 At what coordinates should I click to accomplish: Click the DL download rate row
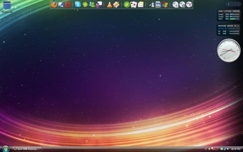tap(229, 31)
